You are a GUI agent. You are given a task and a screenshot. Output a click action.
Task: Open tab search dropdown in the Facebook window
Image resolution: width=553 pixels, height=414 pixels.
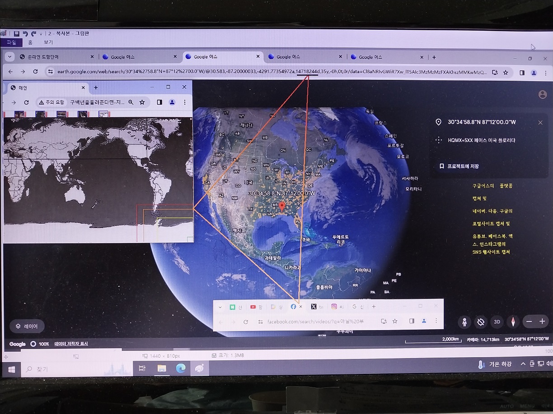[220, 307]
